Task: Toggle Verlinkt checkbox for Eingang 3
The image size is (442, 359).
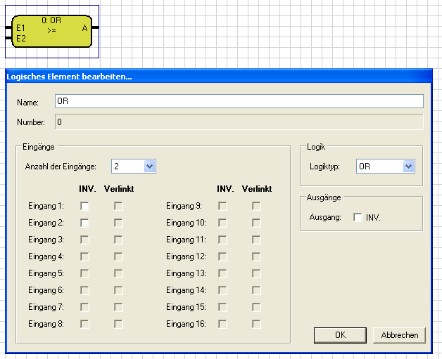Action: (x=118, y=240)
